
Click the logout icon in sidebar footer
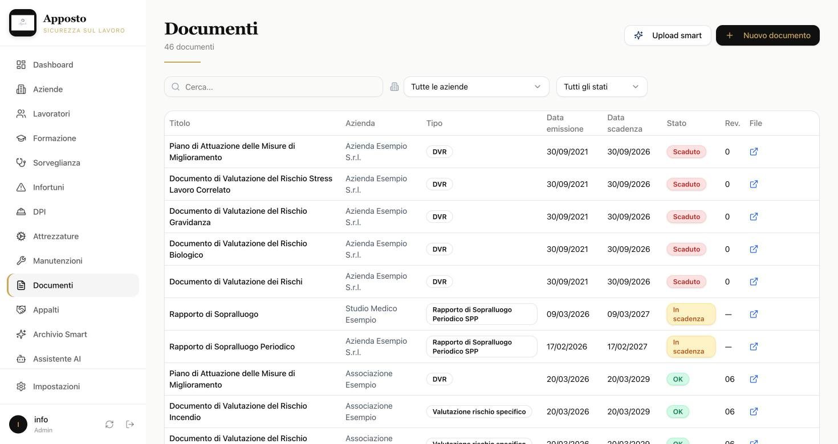130,424
